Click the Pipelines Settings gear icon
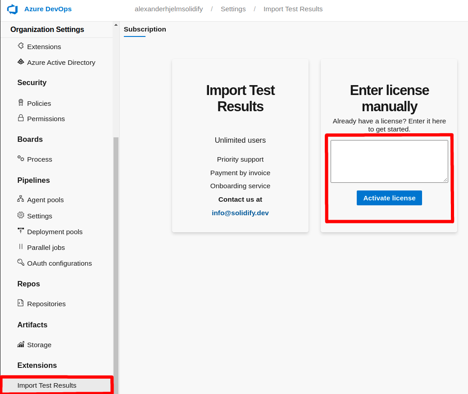This screenshot has height=394, width=468. coord(20,215)
